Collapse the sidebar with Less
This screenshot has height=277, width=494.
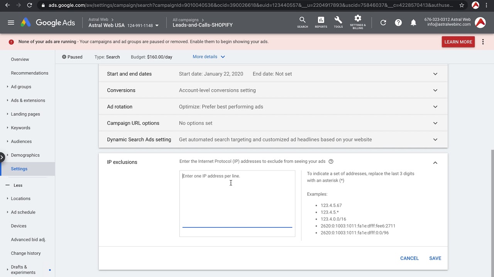(x=14, y=185)
